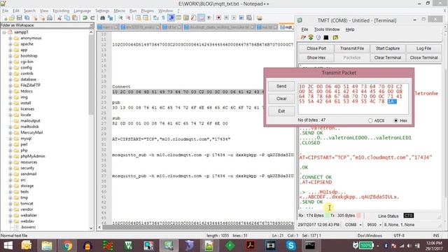This screenshot has height=252, width=448.
Task: Click the Redo arrow icon in Notepad++
Action: pyautogui.click(x=92, y=17)
